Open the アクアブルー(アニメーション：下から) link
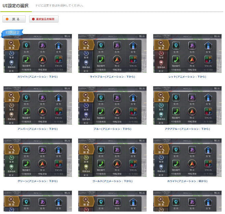This screenshot has height=214, width=225. 187,129
